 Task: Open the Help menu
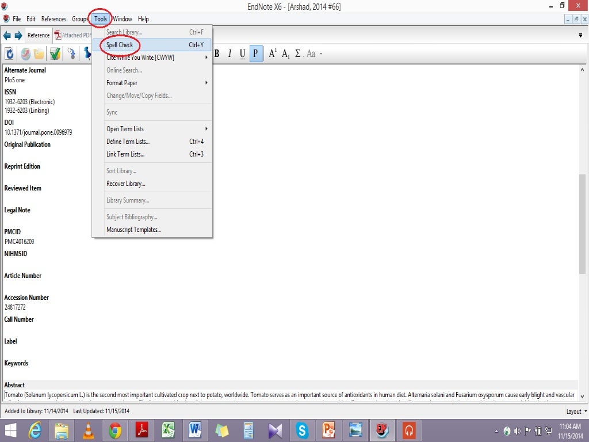pyautogui.click(x=143, y=19)
